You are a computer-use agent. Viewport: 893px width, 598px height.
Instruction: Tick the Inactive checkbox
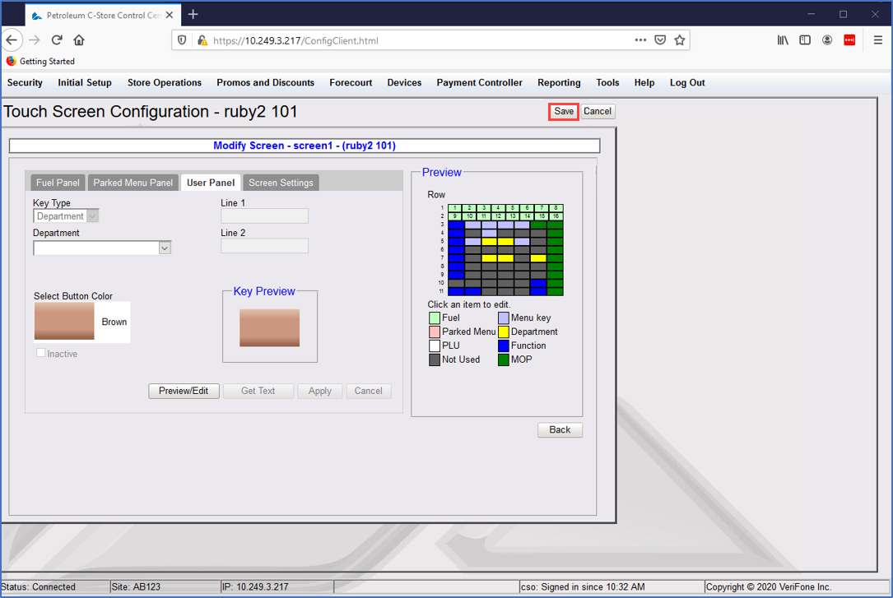(x=41, y=353)
